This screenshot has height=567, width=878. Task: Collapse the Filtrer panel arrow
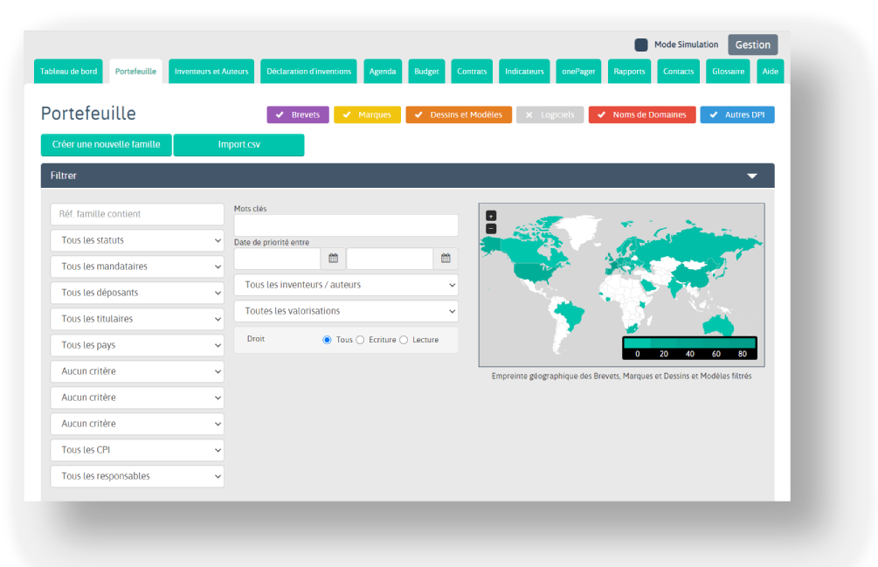click(x=751, y=176)
